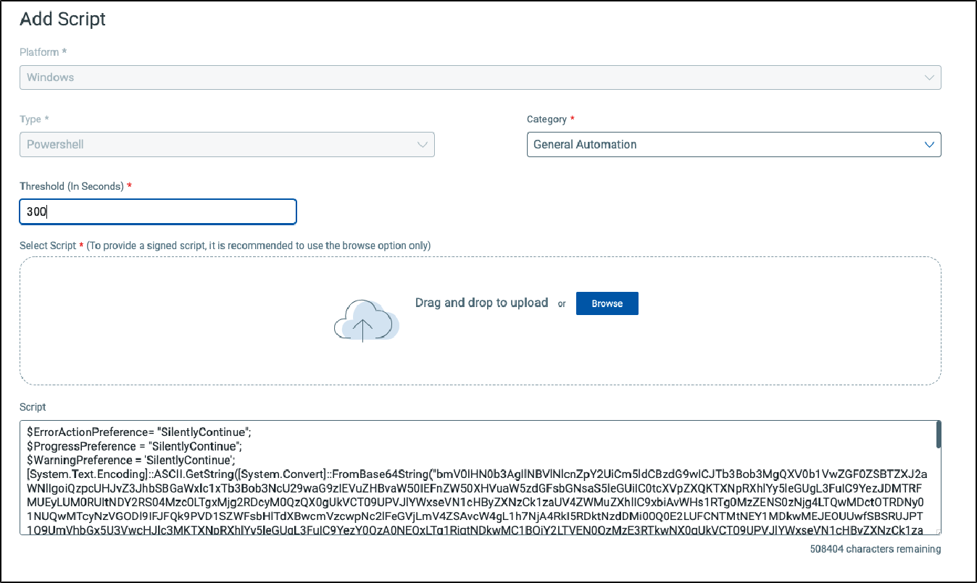Click the Add Script page title
977x583 pixels.
click(62, 20)
